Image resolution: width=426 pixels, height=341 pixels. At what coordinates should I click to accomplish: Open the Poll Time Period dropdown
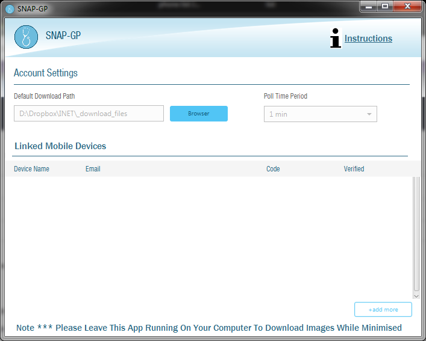[x=321, y=114]
